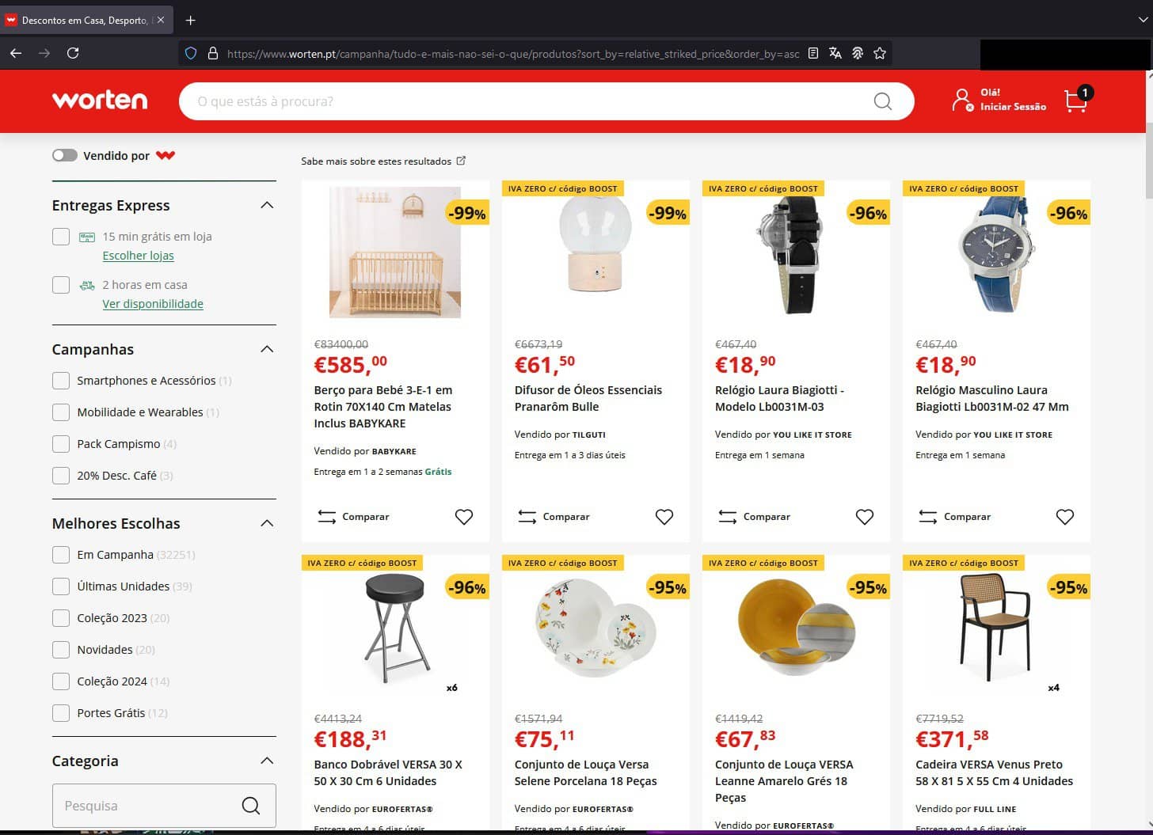Collapse the Melhores Escolhas section
The width and height of the screenshot is (1153, 835).
pyautogui.click(x=267, y=523)
